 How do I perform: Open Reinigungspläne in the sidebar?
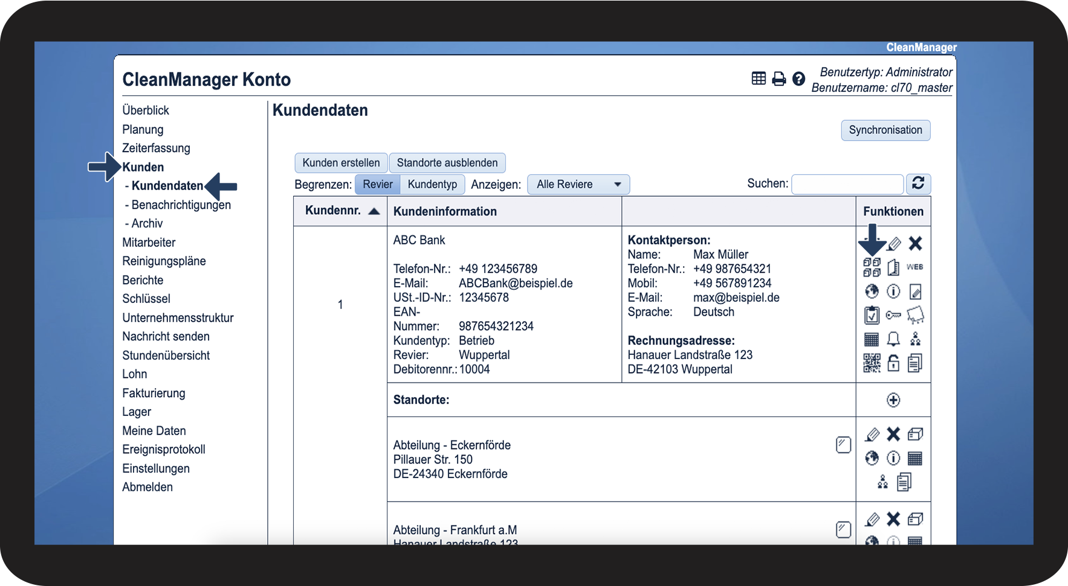tap(164, 261)
